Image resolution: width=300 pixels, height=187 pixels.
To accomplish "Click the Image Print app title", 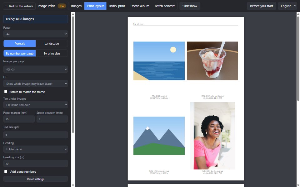I will pyautogui.click(x=46, y=6).
